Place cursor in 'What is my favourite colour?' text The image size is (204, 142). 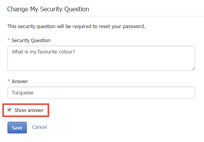point(43,51)
